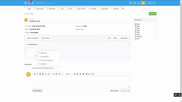Check Test5 in Notifications

tap(136, 33)
